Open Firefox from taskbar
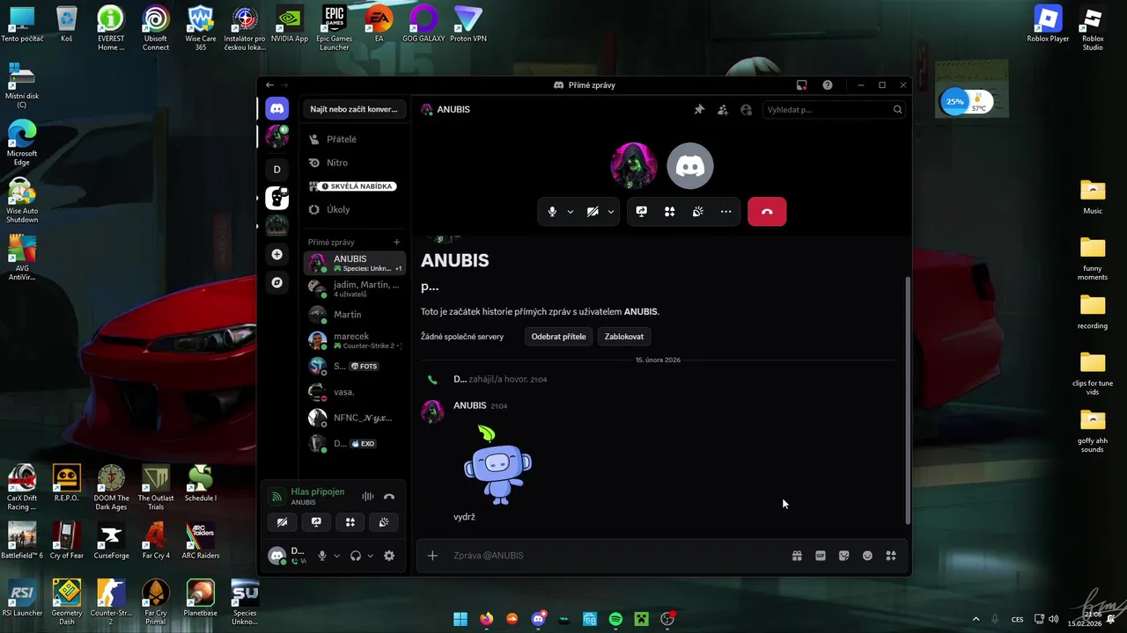 click(487, 619)
